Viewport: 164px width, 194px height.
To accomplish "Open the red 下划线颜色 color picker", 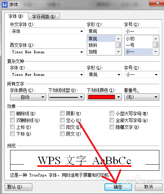I will pyautogui.click(x=104, y=97).
